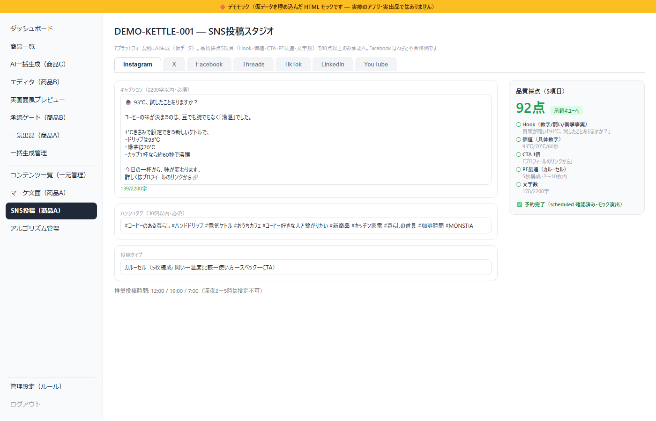Click the orange diamond icon in demo banner
The width and height of the screenshot is (656, 421).
pyautogui.click(x=223, y=7)
